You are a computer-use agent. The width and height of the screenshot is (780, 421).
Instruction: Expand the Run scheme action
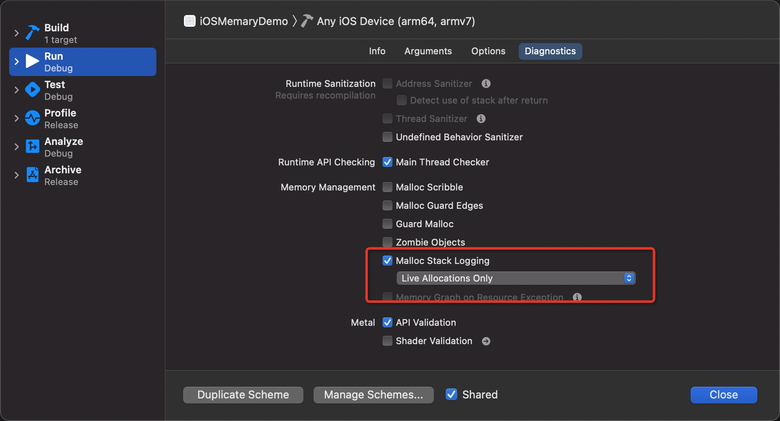coord(17,61)
